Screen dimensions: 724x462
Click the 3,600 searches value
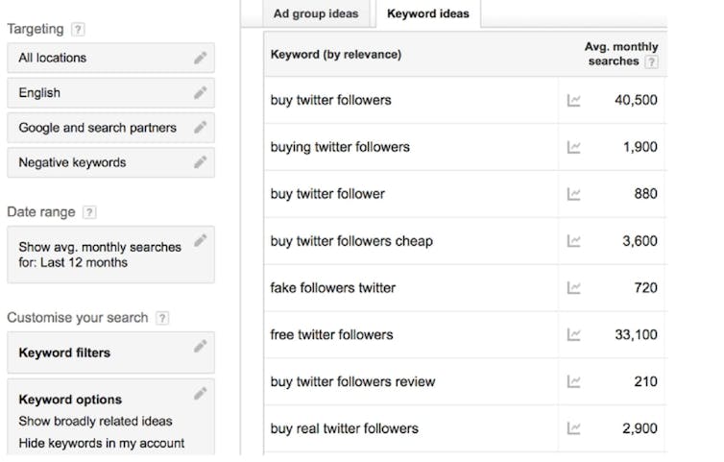click(640, 241)
